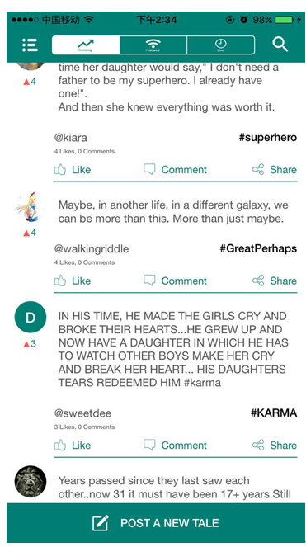
Task: Share the #superhero tale
Action: (275, 170)
